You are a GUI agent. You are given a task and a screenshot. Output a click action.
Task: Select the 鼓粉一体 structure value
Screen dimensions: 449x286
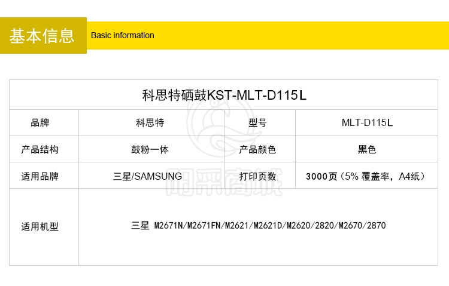click(x=150, y=149)
